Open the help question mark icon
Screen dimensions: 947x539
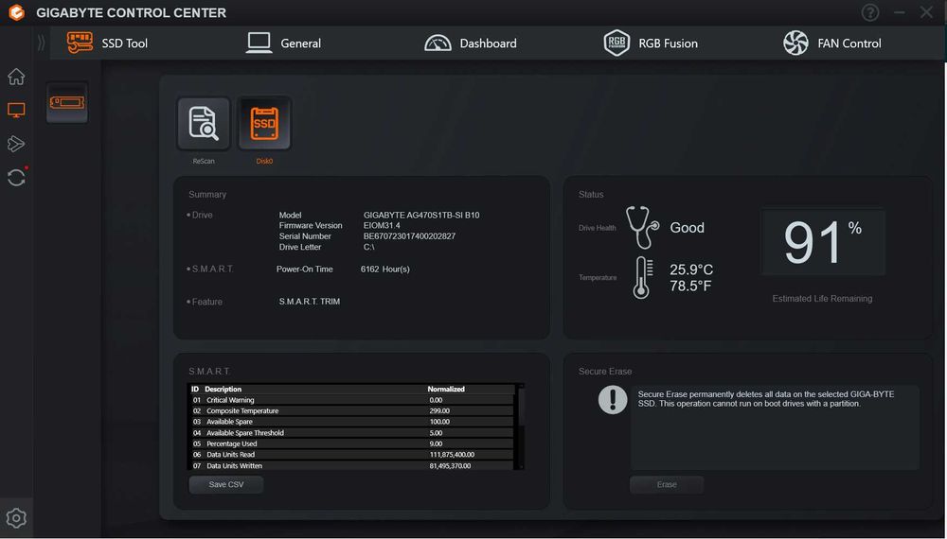870,12
